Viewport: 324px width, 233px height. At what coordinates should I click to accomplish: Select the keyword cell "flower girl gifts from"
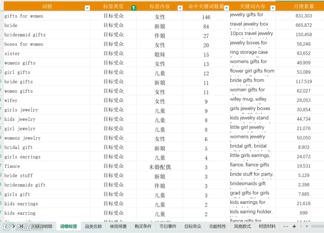pyautogui.click(x=252, y=72)
